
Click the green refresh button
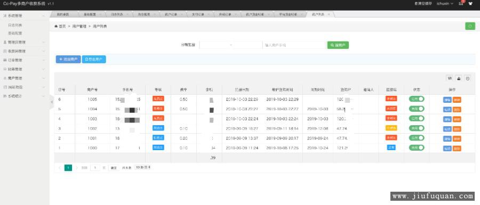click(470, 26)
